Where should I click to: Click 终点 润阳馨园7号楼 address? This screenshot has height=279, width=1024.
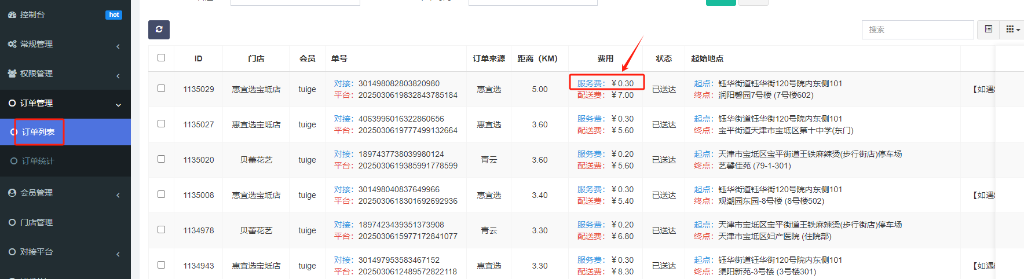(x=766, y=95)
